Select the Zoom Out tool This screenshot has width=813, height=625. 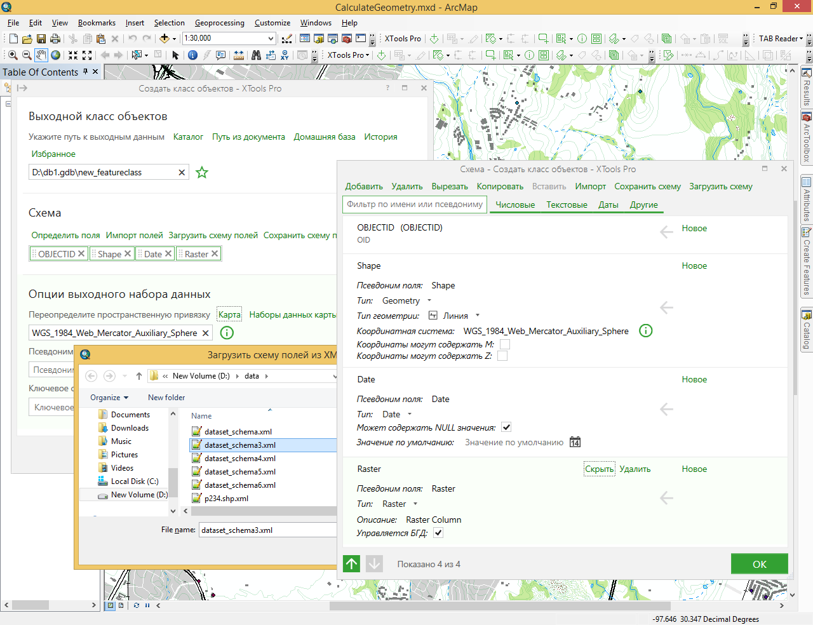pyautogui.click(x=27, y=55)
